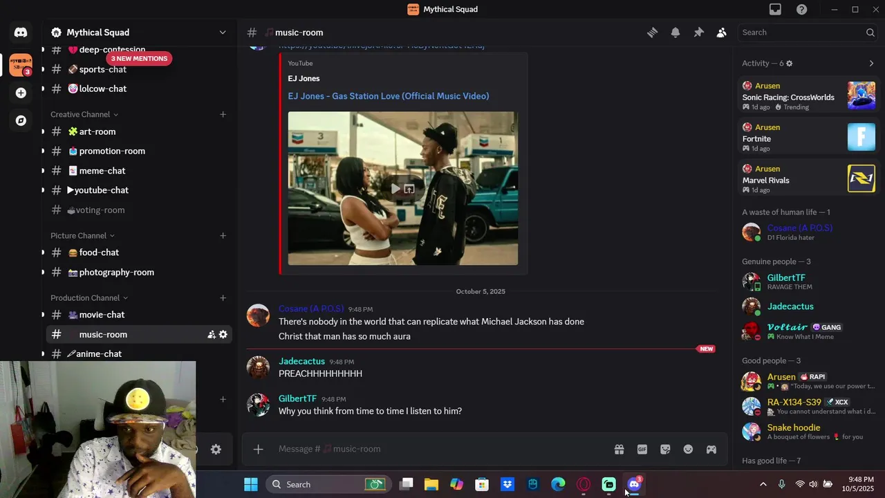Open File Explorer from taskbar
The image size is (885, 498).
click(x=431, y=484)
